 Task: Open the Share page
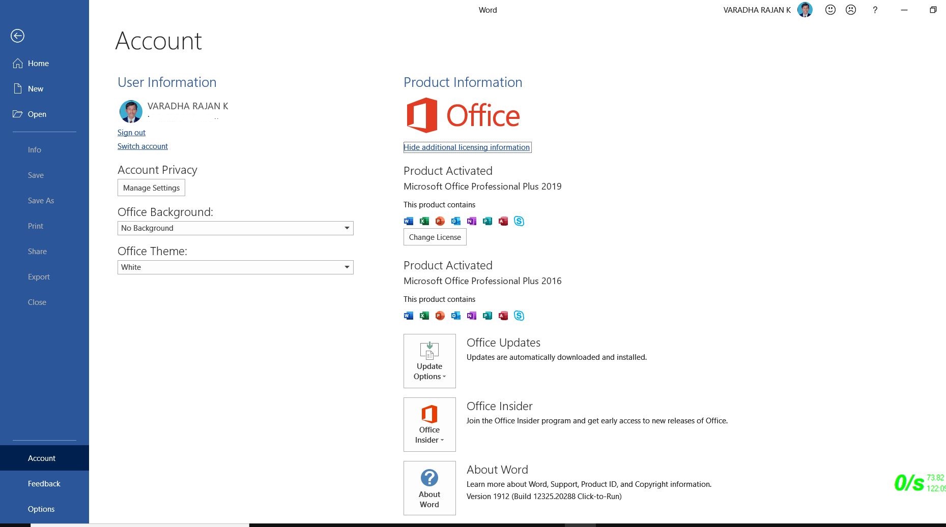pos(44,252)
